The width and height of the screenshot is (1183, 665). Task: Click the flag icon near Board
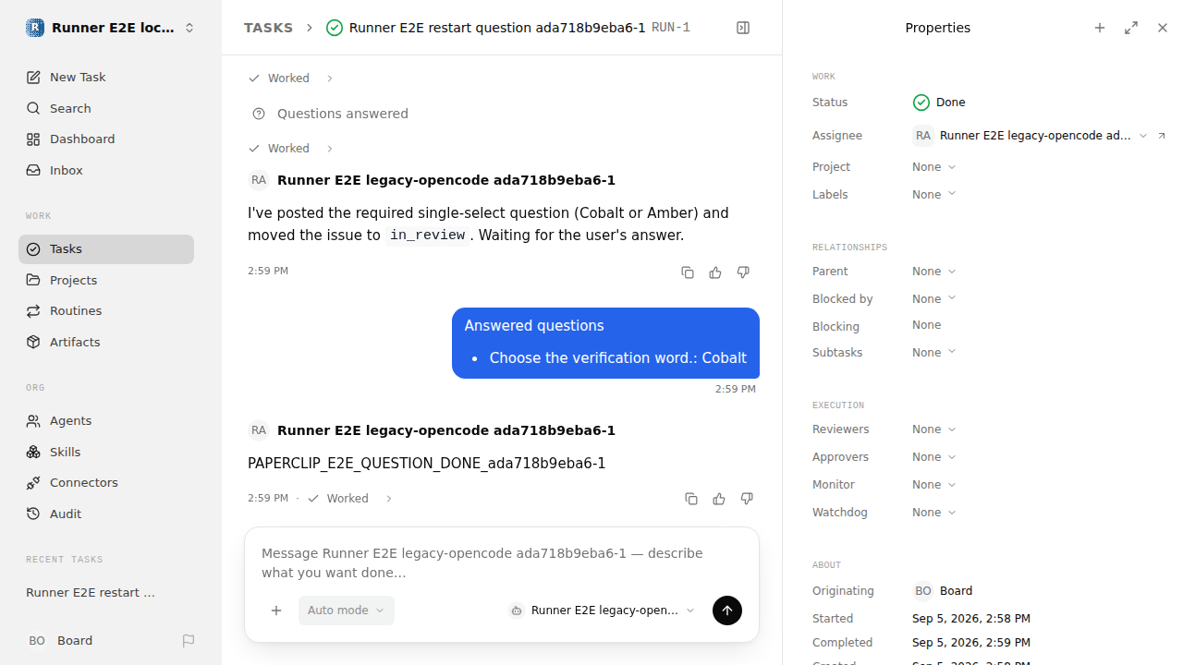[189, 641]
